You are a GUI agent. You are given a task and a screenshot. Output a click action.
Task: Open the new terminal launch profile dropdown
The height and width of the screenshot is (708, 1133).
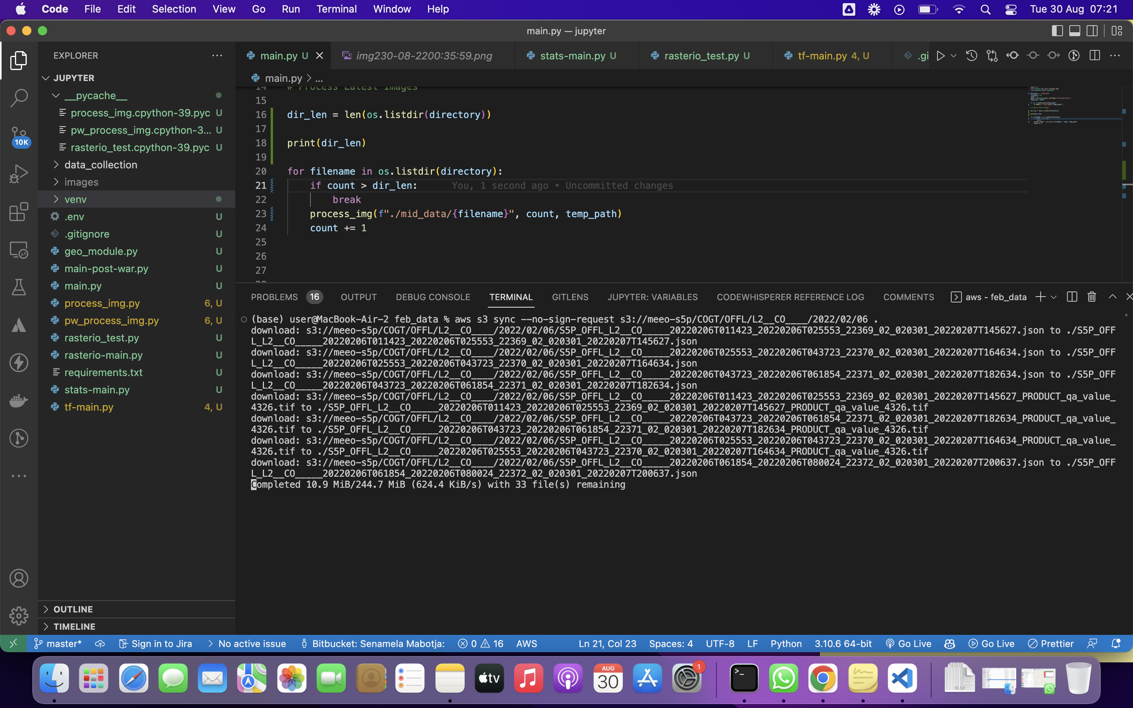coord(1054,297)
